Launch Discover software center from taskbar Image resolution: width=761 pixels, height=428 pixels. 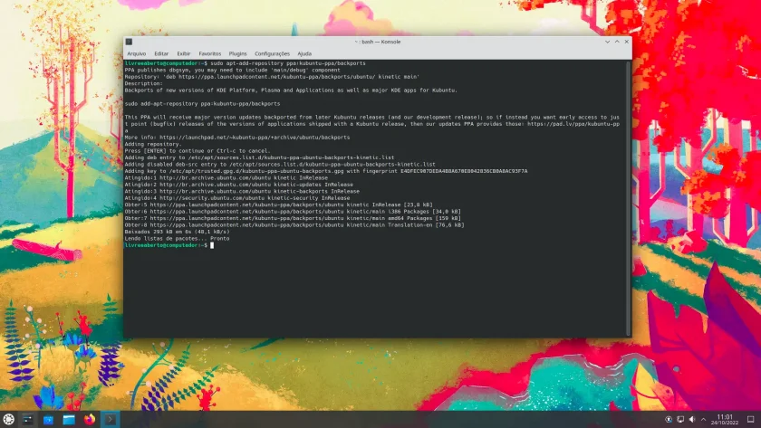coord(48,419)
